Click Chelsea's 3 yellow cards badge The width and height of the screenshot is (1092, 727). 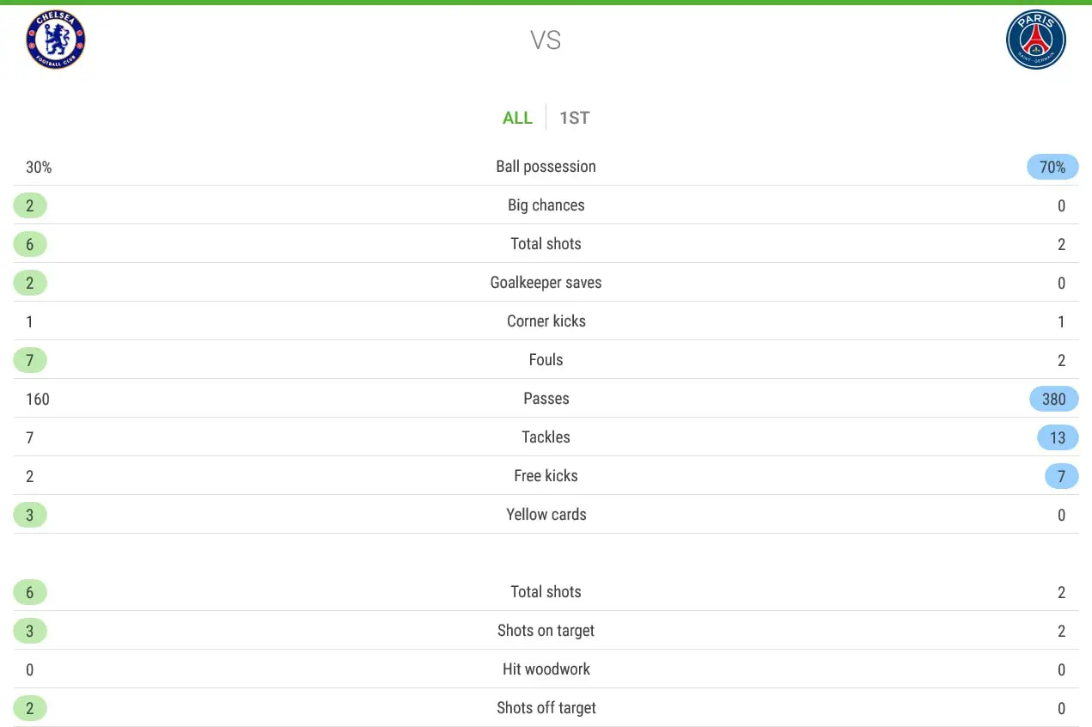(x=30, y=515)
